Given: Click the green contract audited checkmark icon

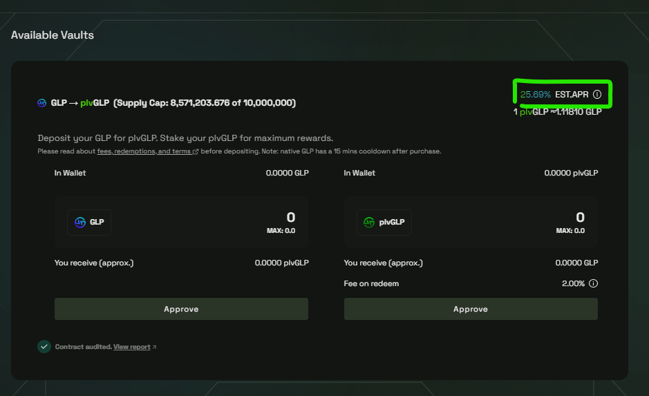Looking at the screenshot, I should [x=44, y=346].
